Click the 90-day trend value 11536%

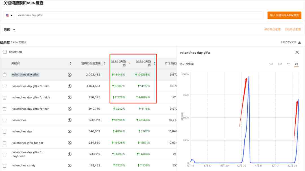144,165
